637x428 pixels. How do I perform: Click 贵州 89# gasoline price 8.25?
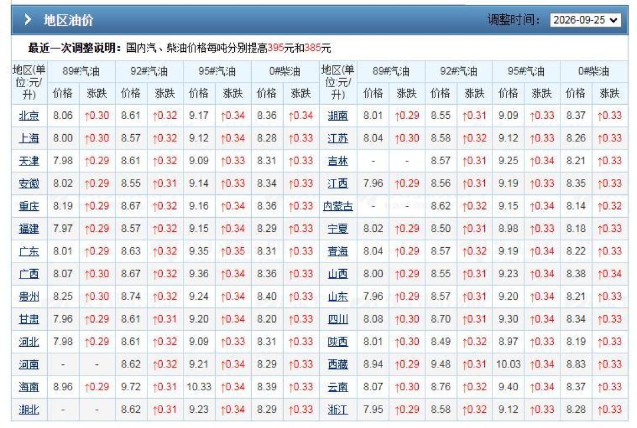click(x=63, y=297)
